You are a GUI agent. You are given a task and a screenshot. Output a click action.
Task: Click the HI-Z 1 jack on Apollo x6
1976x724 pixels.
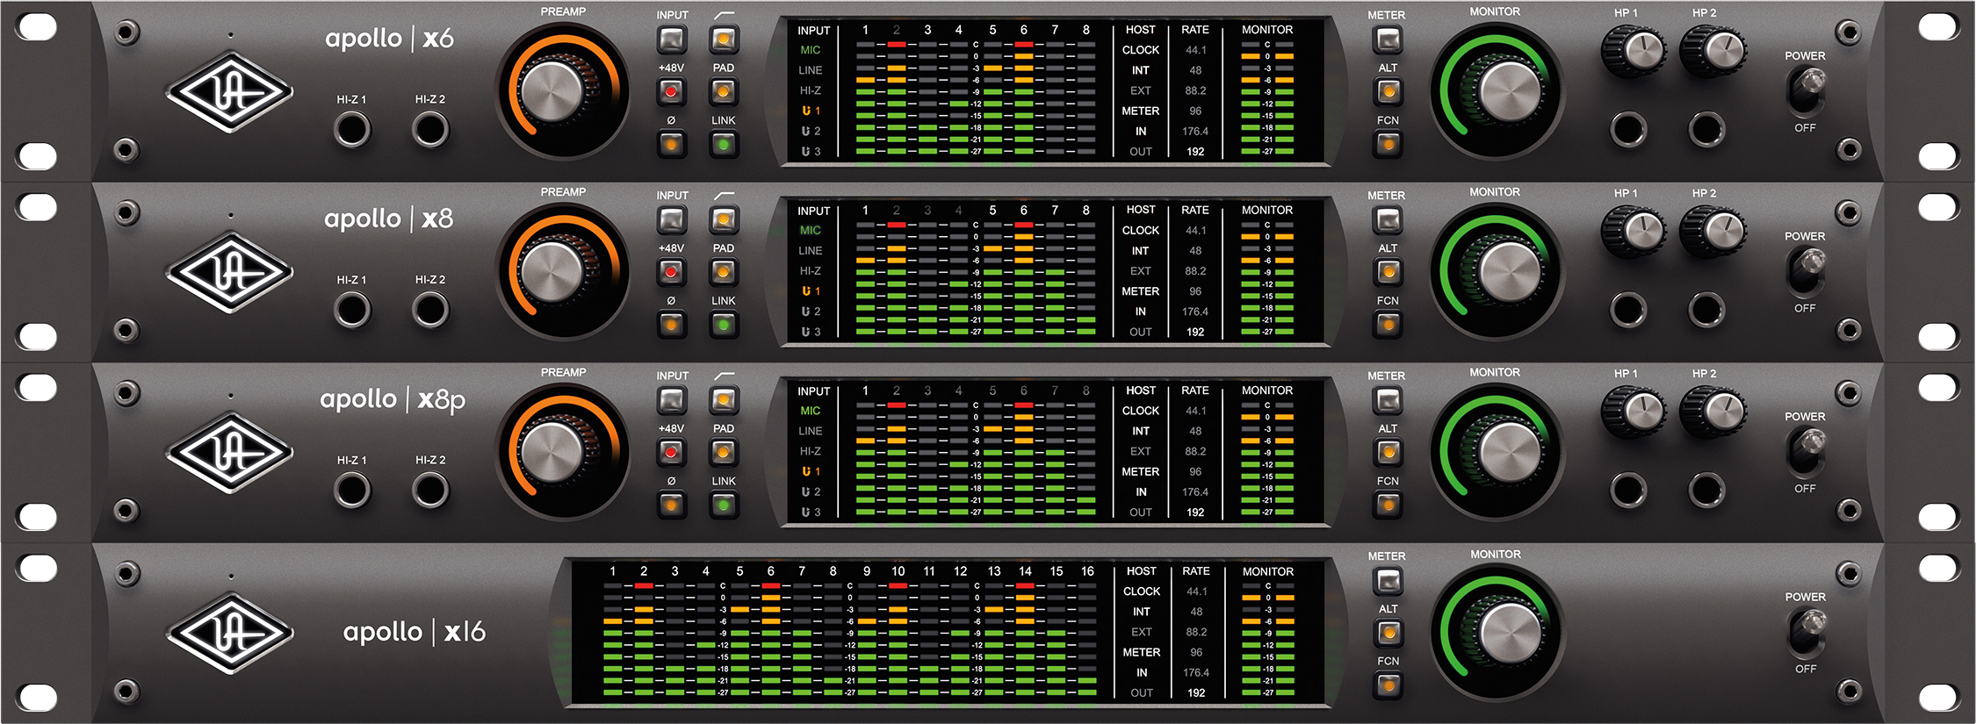click(x=352, y=130)
